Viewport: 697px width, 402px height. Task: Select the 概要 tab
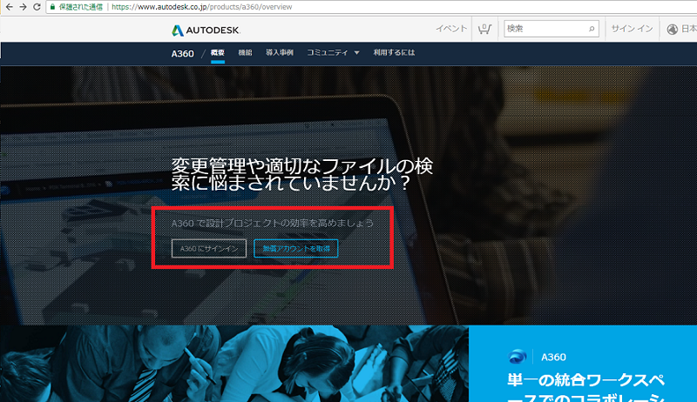[217, 53]
